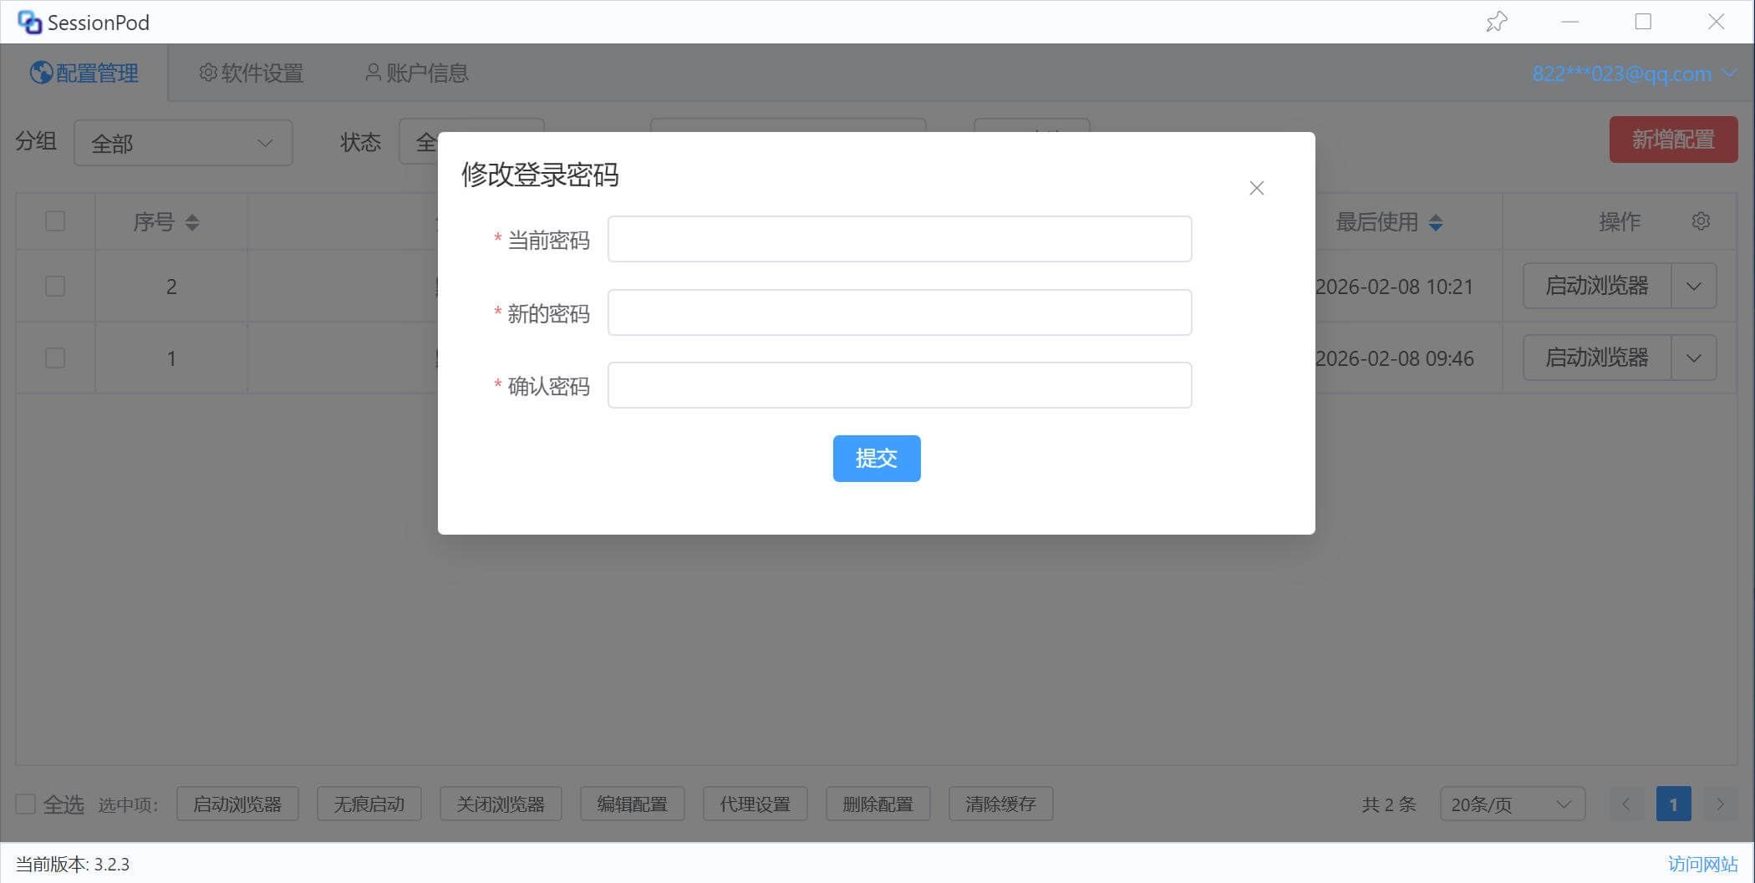Go to the next page arrow

click(x=1720, y=804)
